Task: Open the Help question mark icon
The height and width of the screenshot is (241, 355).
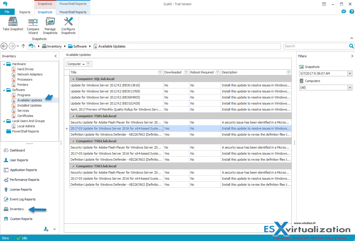Action: pos(352,12)
